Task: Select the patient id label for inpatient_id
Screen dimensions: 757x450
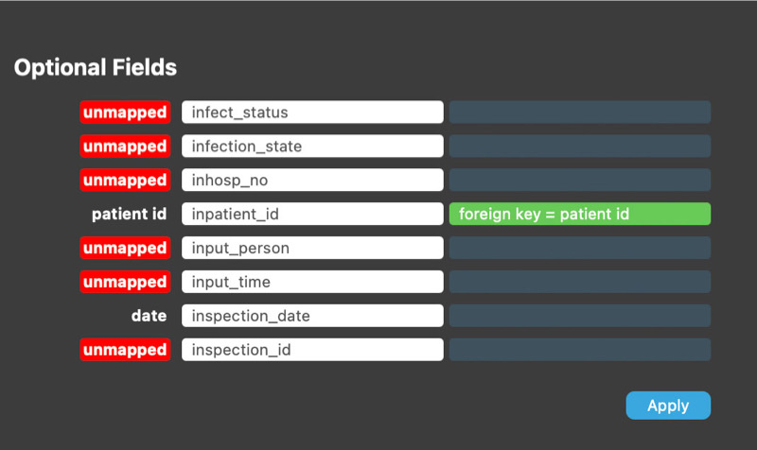Action: [129, 214]
